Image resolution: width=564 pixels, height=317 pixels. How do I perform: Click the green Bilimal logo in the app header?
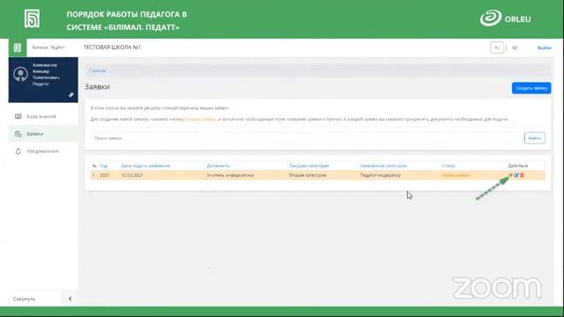tap(18, 48)
